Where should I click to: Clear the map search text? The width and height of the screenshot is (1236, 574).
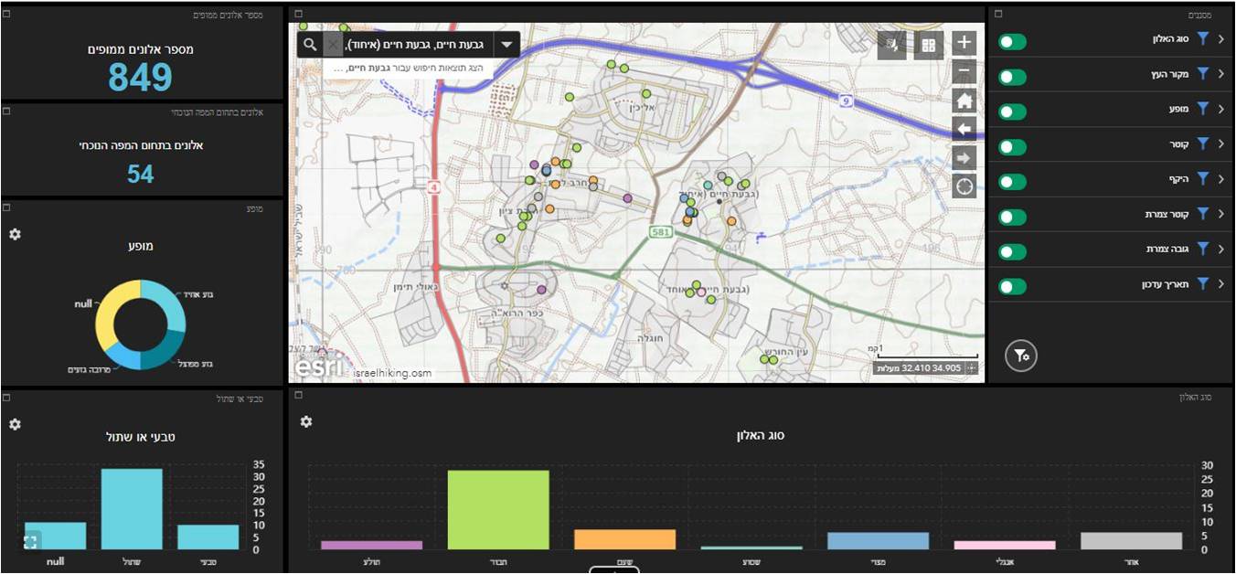pos(333,45)
